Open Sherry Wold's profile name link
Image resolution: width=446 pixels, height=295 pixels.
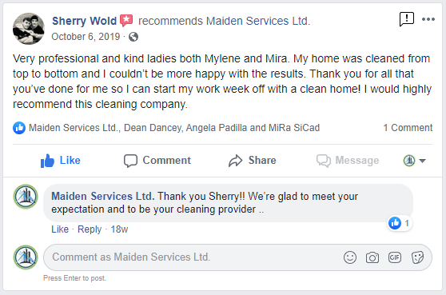(x=84, y=21)
